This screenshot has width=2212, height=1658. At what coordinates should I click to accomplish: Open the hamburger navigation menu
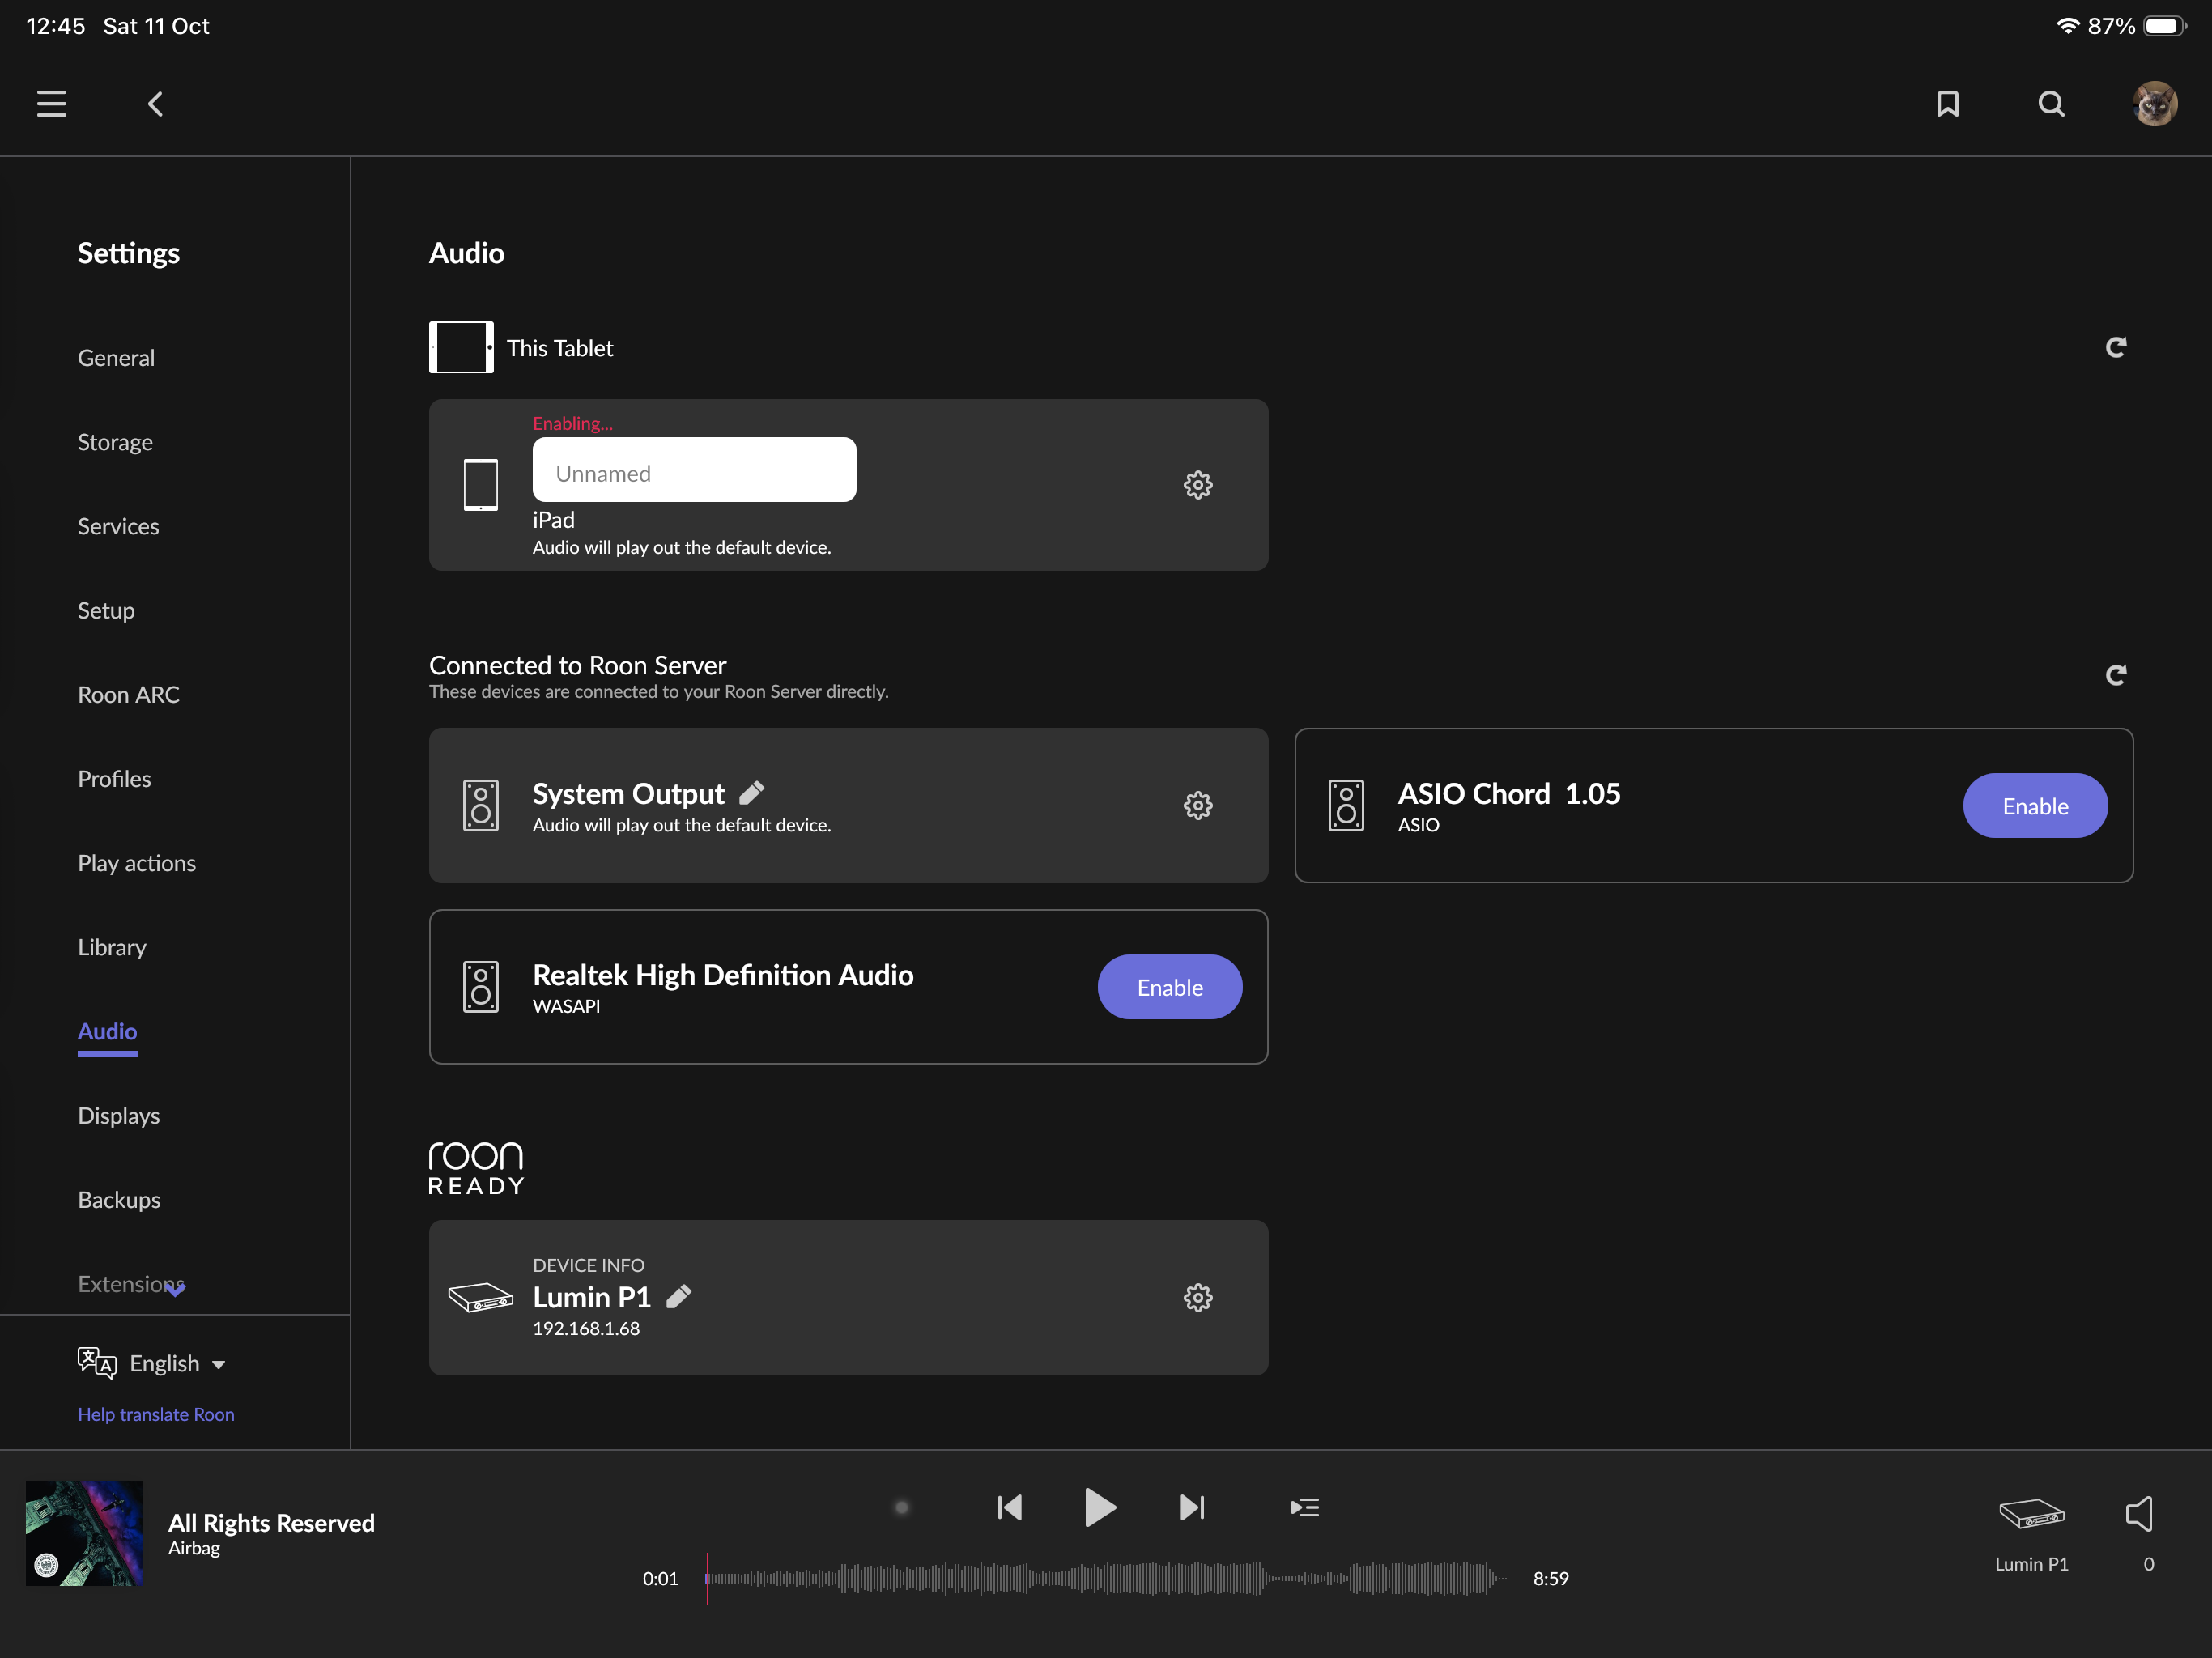tap(51, 104)
